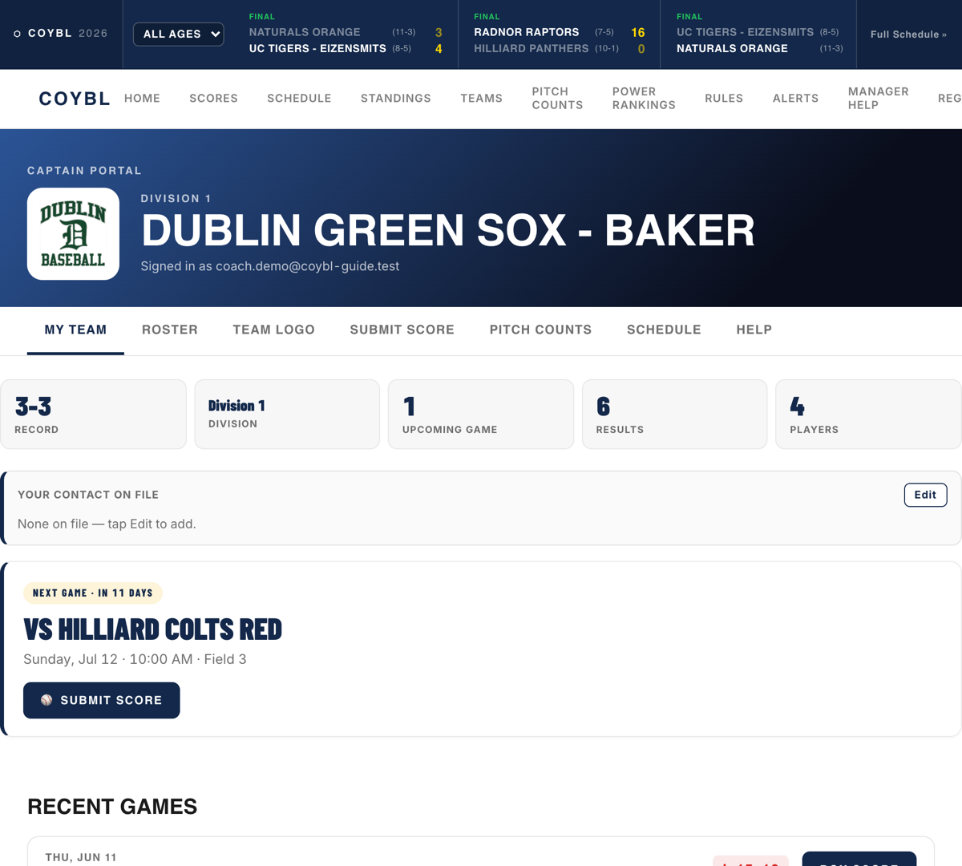962x866 pixels.
Task: Navigate to TEAMS page
Action: 481,98
